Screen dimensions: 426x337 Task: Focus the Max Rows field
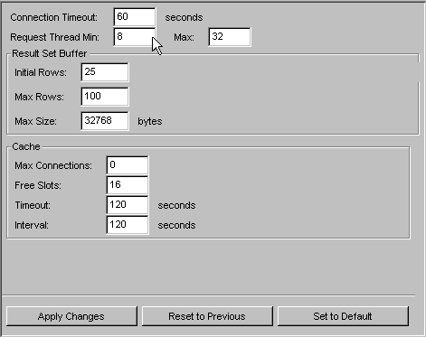[105, 97]
